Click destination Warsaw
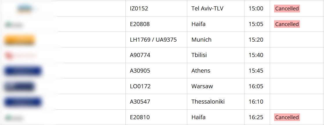The height and width of the screenshot is (125, 324). point(202,86)
